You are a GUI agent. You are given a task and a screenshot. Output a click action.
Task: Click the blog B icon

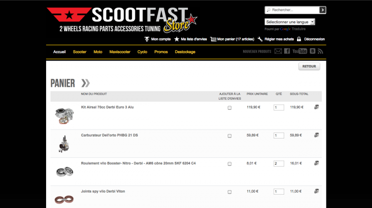(312, 51)
